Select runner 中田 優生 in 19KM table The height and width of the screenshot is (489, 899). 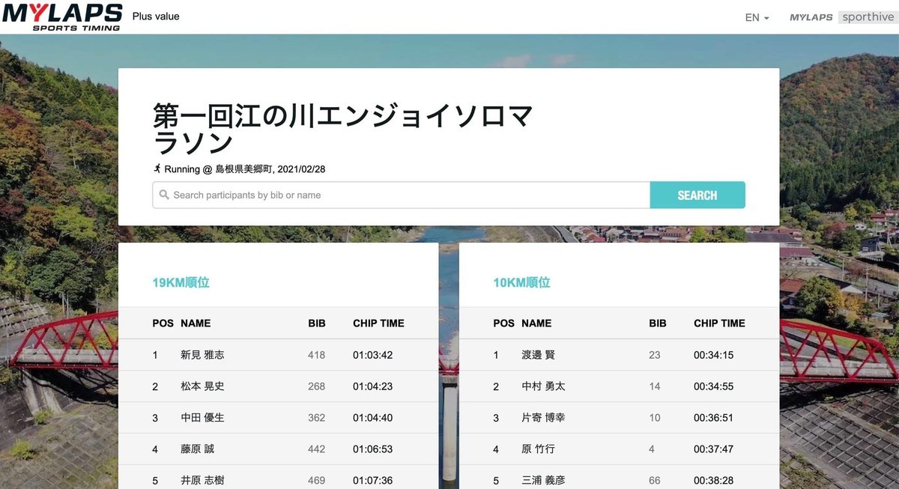[x=202, y=418]
